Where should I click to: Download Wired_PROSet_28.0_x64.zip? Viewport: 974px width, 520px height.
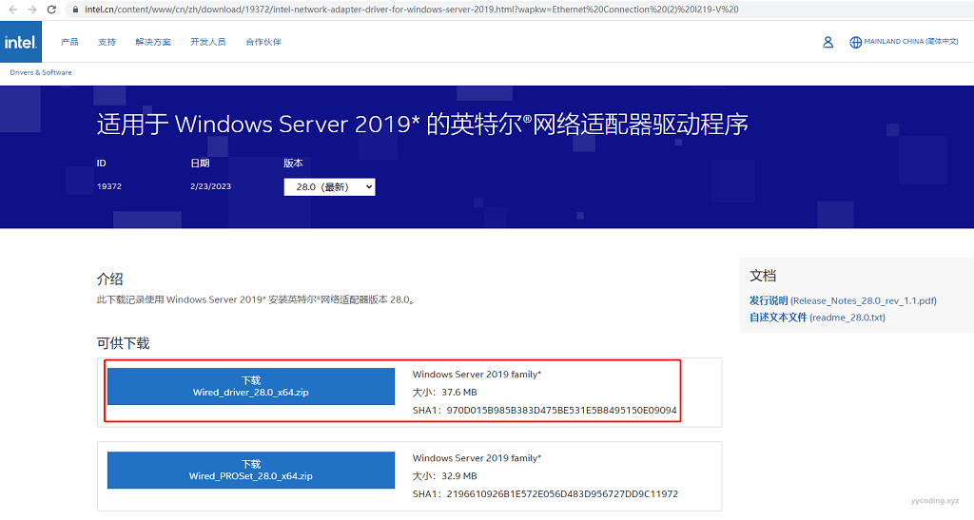pos(251,470)
